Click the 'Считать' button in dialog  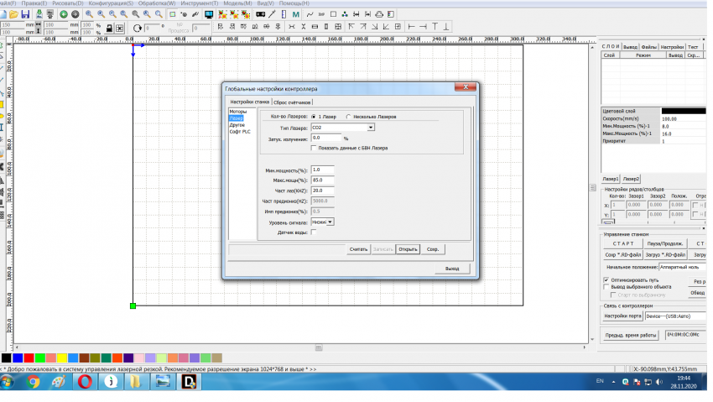358,249
